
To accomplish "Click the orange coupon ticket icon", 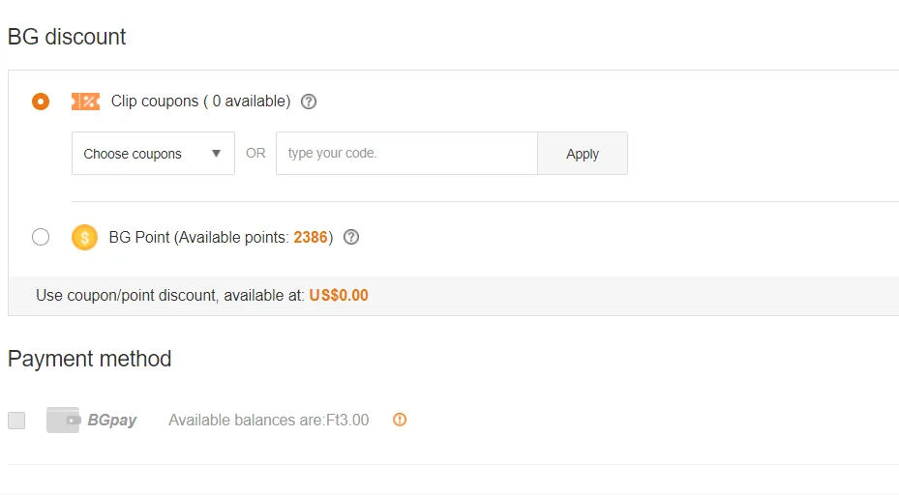I will [85, 102].
